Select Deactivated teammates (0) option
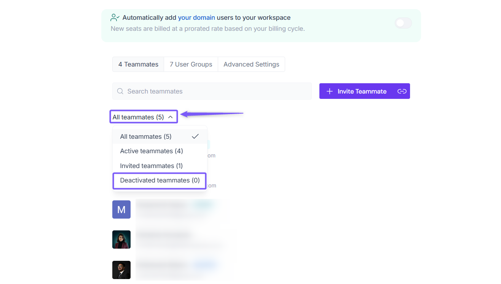Viewport: 501px width, 284px height. pos(160,180)
